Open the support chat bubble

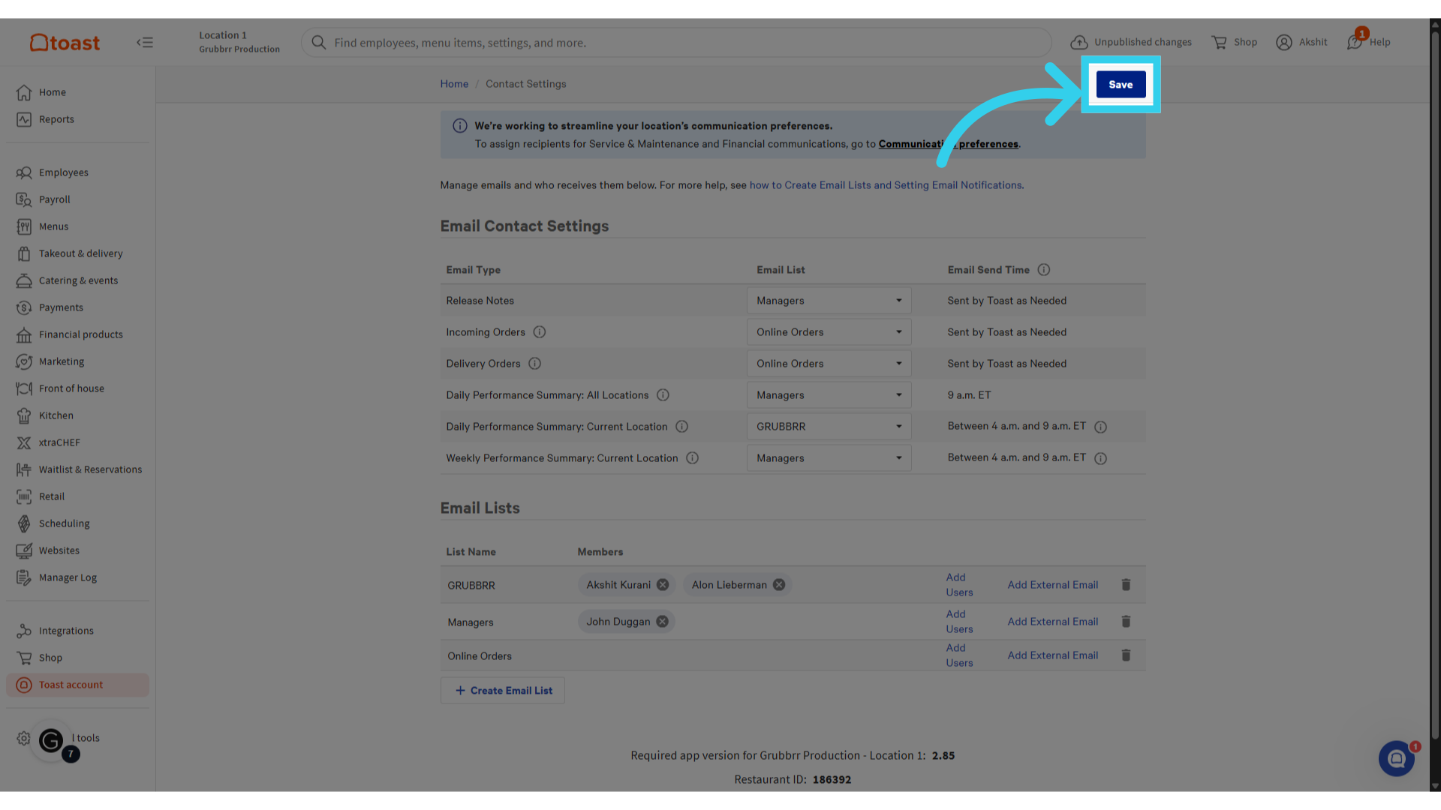tap(1396, 758)
